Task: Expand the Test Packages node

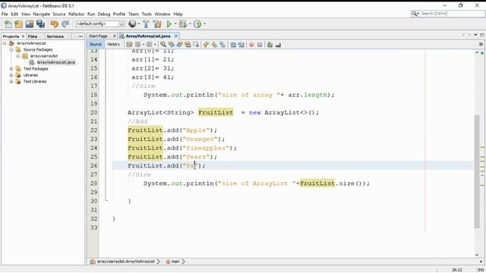Action: point(11,69)
